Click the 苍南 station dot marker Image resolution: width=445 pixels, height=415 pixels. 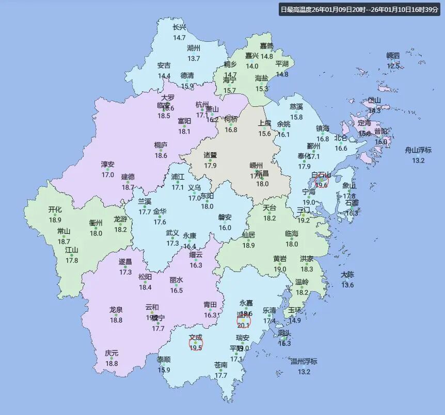click(x=221, y=370)
